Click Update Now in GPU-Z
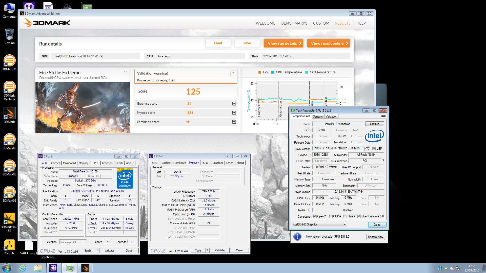This screenshot has height=273, width=486. click(376, 237)
